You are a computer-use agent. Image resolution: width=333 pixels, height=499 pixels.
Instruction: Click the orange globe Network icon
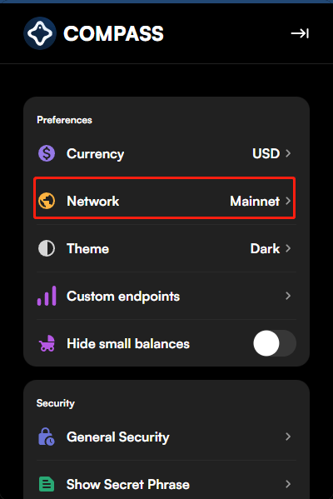pyautogui.click(x=47, y=201)
